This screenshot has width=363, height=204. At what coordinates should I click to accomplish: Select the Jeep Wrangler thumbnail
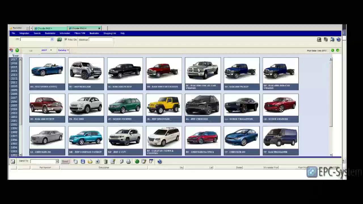(x=164, y=108)
